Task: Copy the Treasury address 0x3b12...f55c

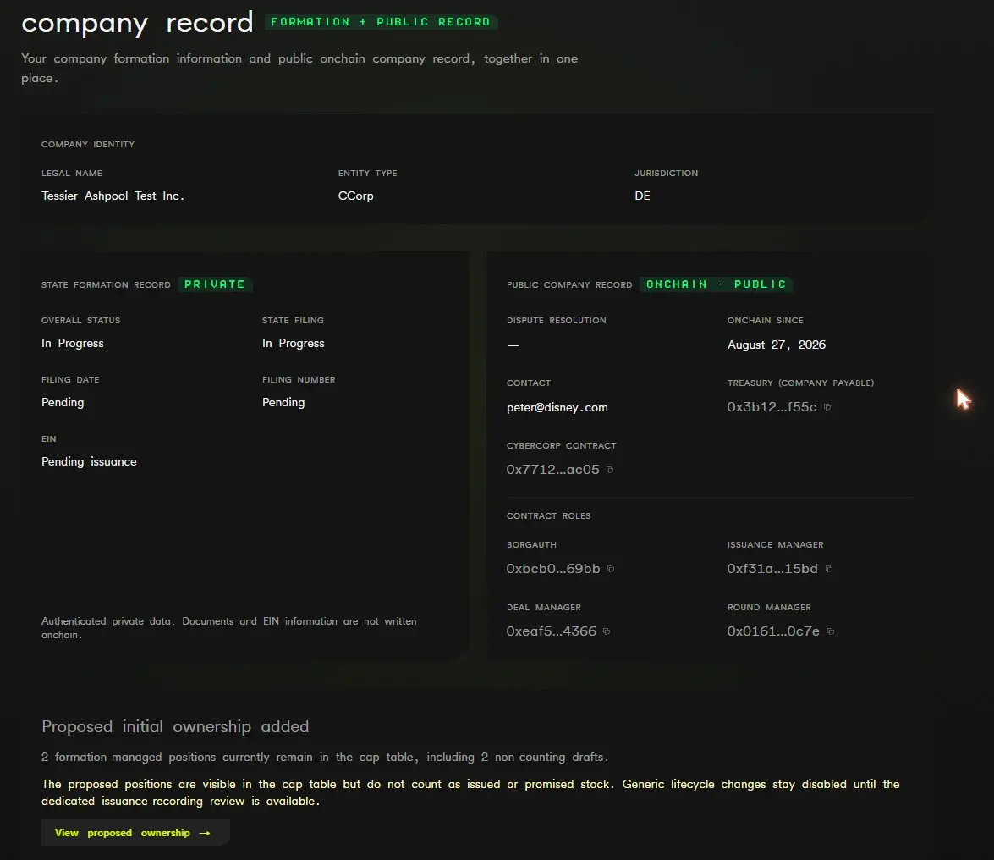Action: [x=827, y=407]
